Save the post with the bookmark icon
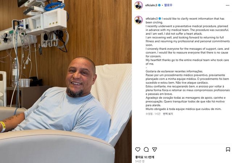 (228, 149)
